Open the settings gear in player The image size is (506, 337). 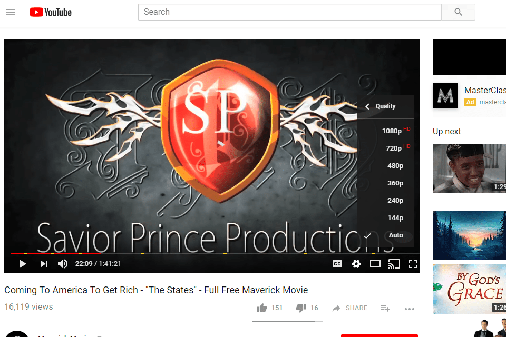point(356,264)
